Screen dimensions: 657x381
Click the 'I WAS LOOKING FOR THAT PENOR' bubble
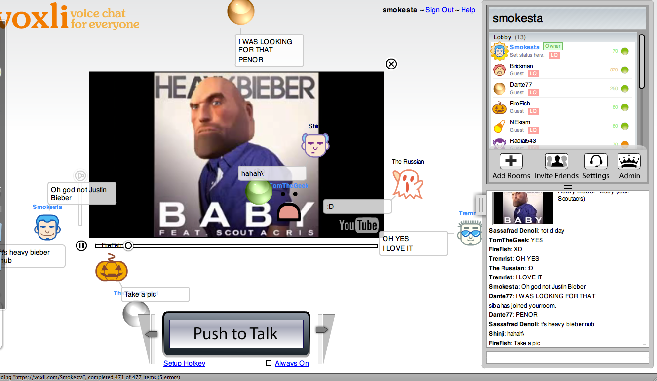pos(269,50)
